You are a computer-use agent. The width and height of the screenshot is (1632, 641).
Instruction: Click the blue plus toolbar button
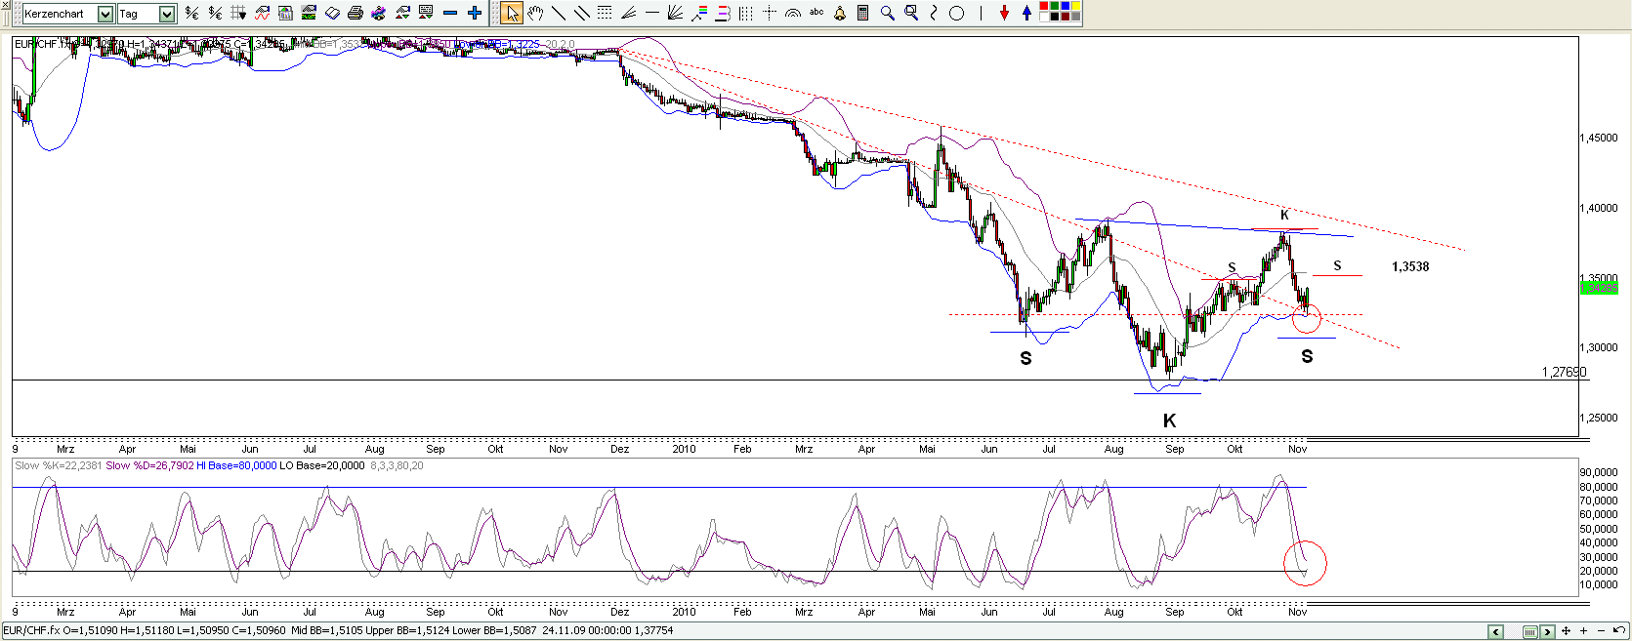pos(474,14)
